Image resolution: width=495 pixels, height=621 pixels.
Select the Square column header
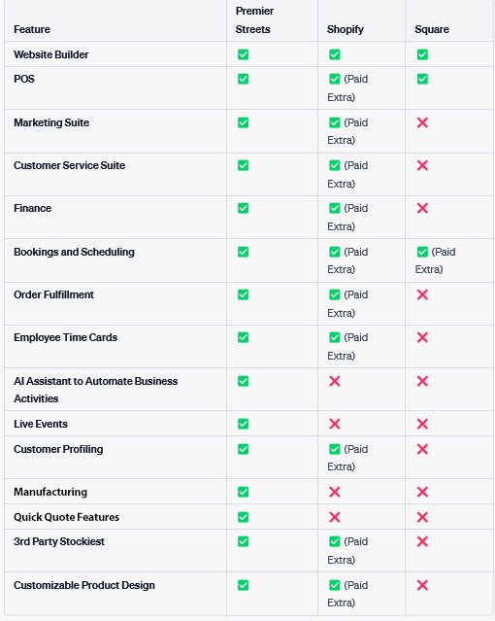pos(432,29)
